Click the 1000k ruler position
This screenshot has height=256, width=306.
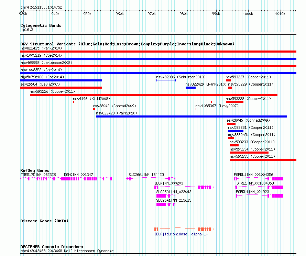tap(248, 14)
